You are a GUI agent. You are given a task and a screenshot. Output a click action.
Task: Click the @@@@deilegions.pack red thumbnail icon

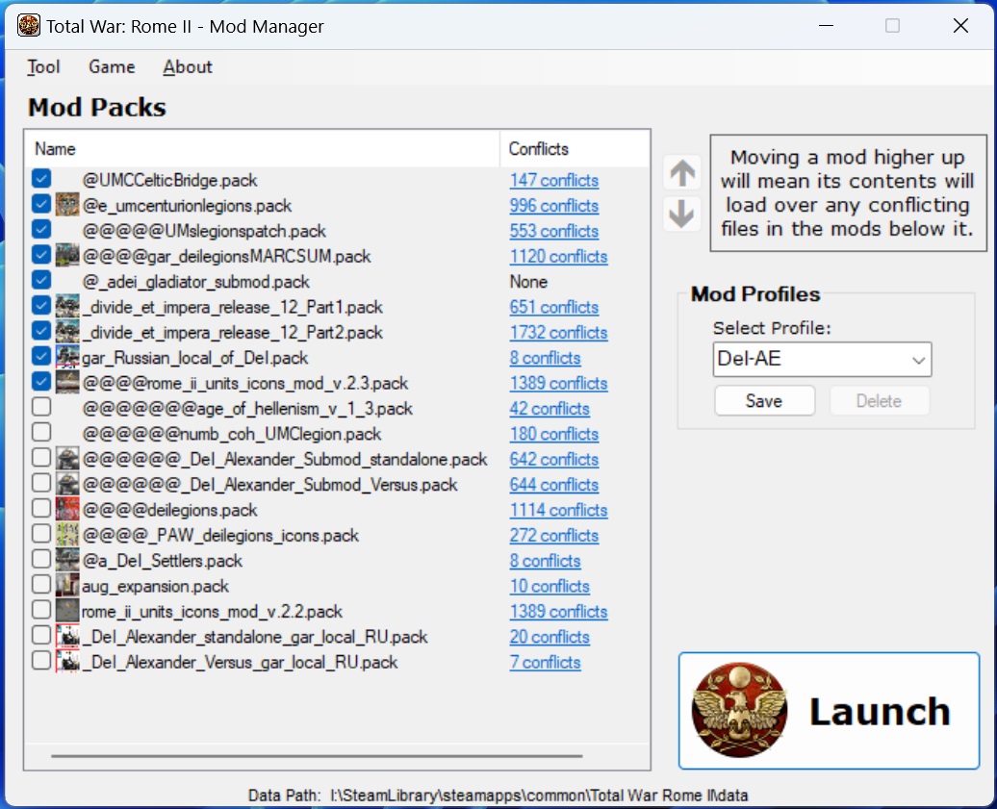tap(67, 509)
